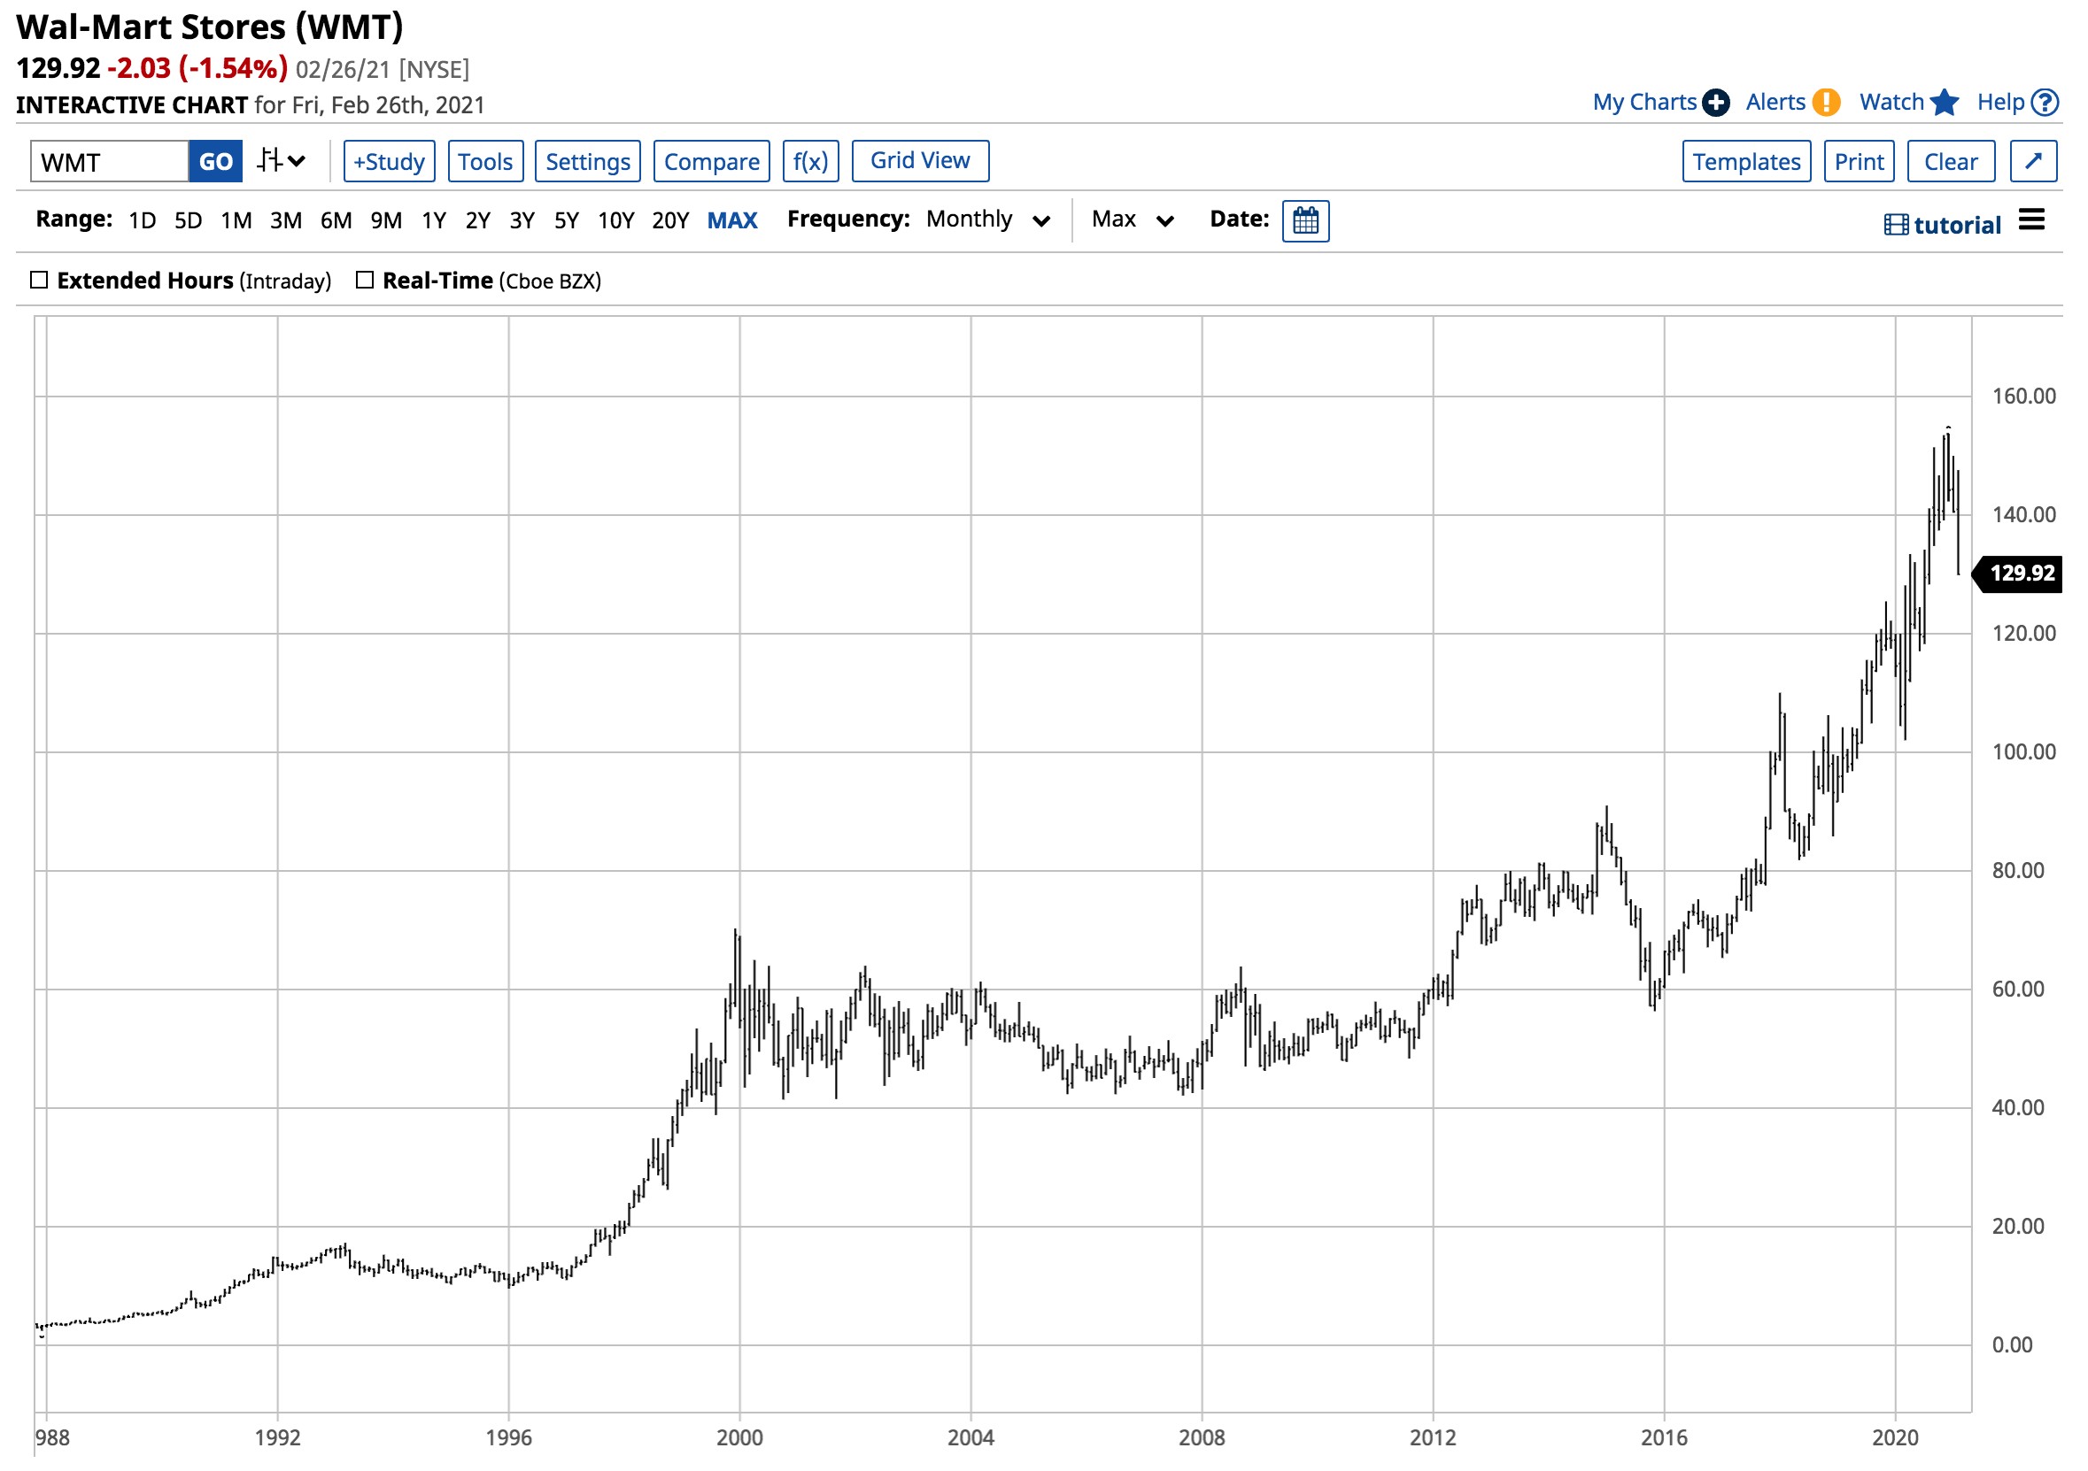Open the bar chart type selector
This screenshot has height=1471, width=2088.
pos(280,161)
